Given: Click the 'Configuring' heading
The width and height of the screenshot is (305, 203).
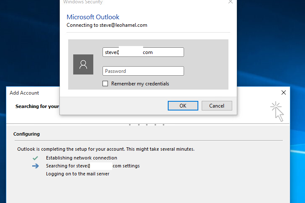Looking at the screenshot, I should point(26,134).
